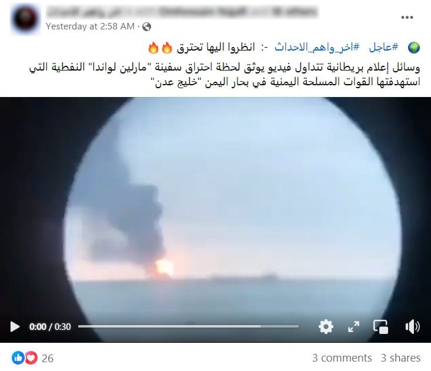Enter fullscreen video mode
Screen dimensions: 431x371
353,327
